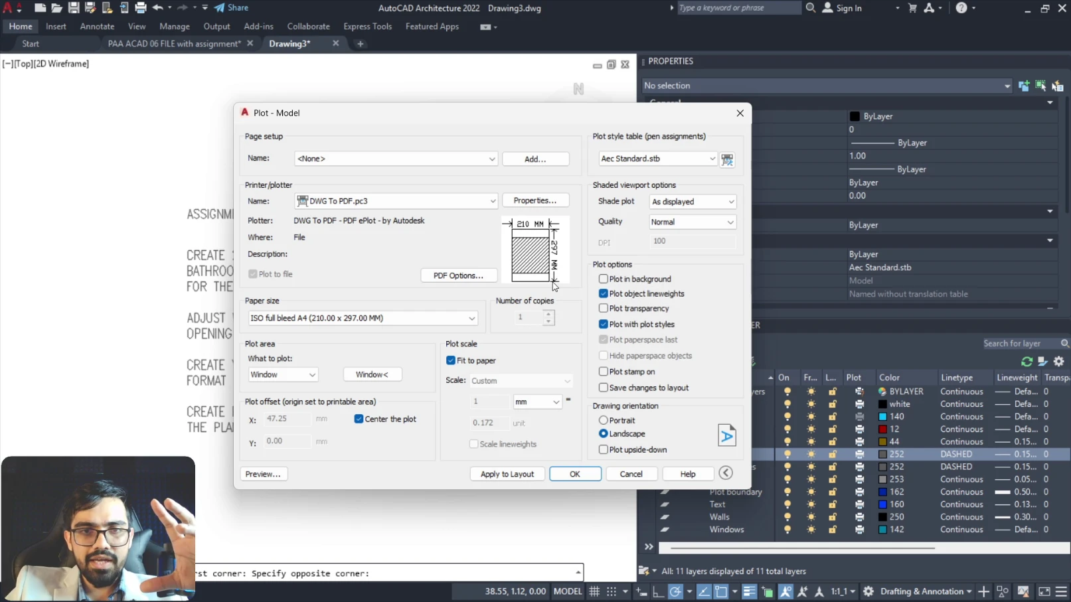The image size is (1071, 602).
Task: Click the Plot printer icon in top toolbar
Action: pyautogui.click(x=141, y=8)
